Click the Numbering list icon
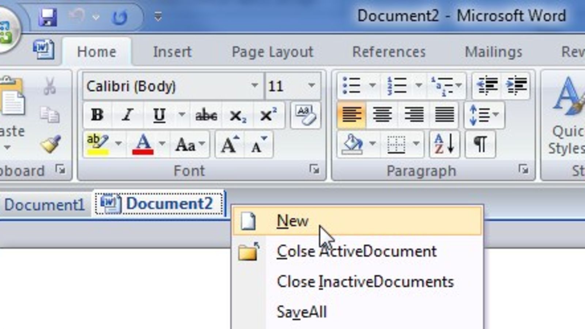 click(x=397, y=86)
